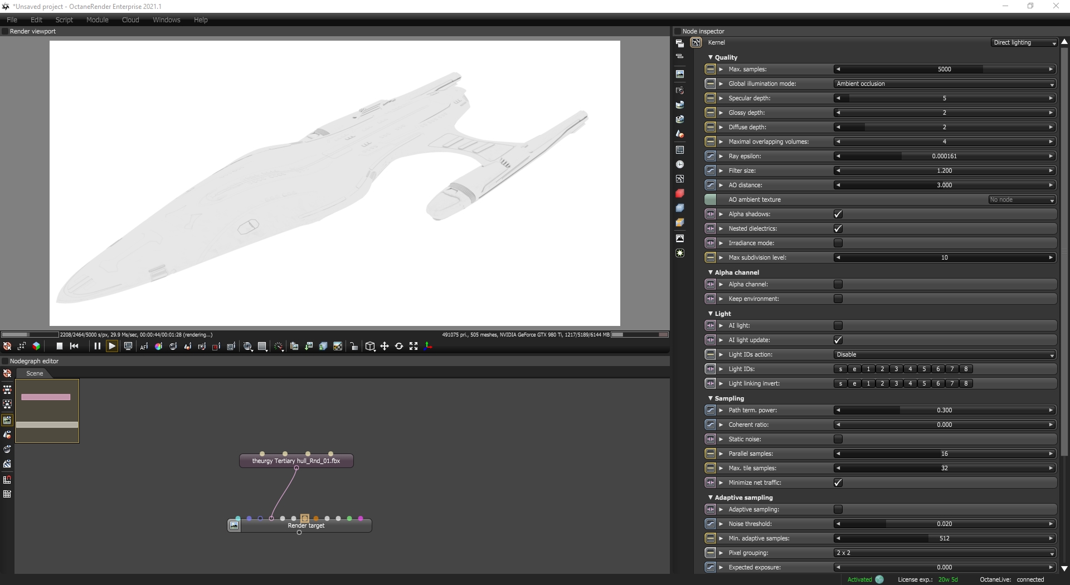Click the plain grid icon in the nodegraph sidebar
This screenshot has height=585, width=1070.
[7, 494]
